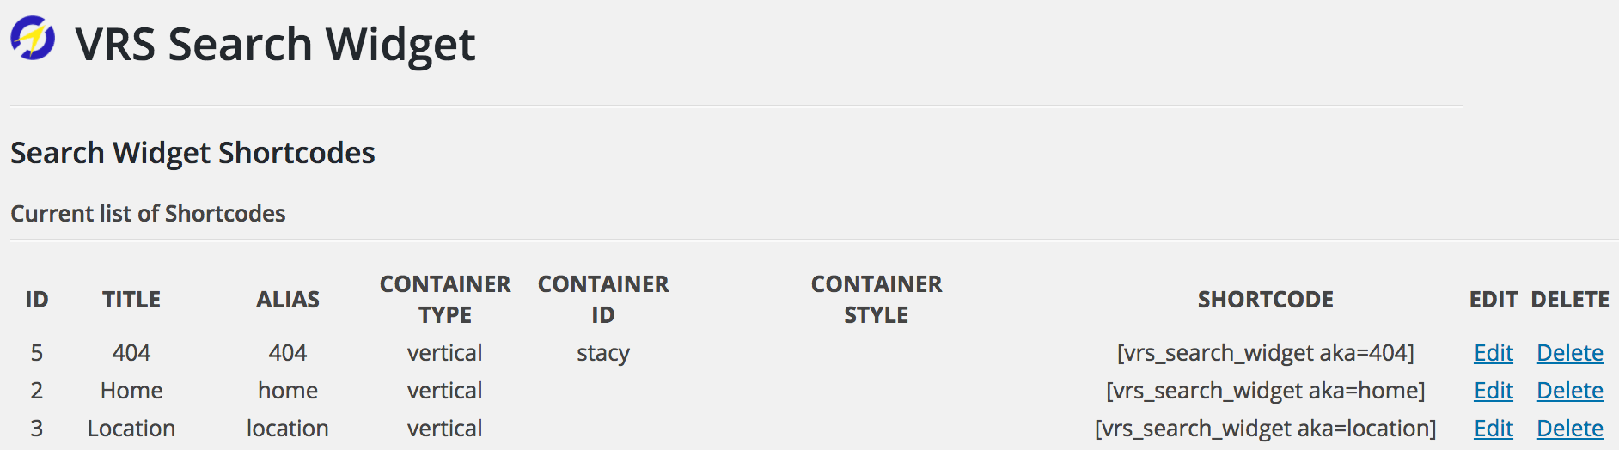The height and width of the screenshot is (450, 1619).
Task: Click the ALIAS column header
Action: click(x=288, y=300)
